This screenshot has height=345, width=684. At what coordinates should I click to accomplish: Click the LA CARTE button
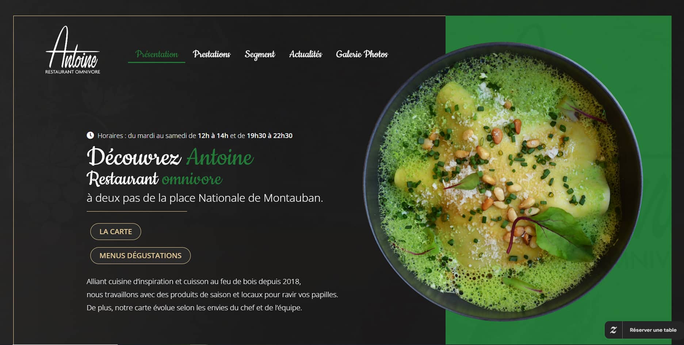coord(116,232)
